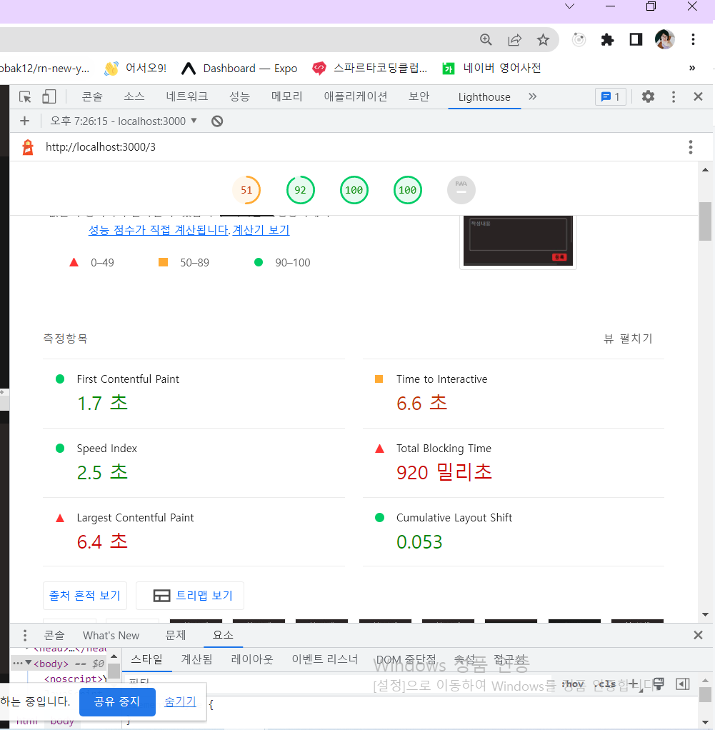This screenshot has width=715, height=730.
Task: Expand the metrics view with 뷰 펼치기
Action: 628,339
